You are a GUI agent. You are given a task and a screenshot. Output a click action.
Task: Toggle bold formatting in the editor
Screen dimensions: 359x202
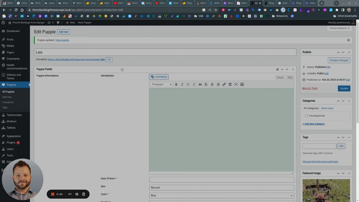coord(176,84)
